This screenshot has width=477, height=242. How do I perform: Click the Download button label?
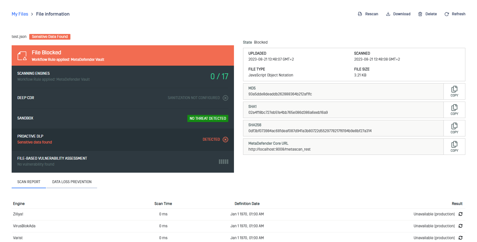402,14
